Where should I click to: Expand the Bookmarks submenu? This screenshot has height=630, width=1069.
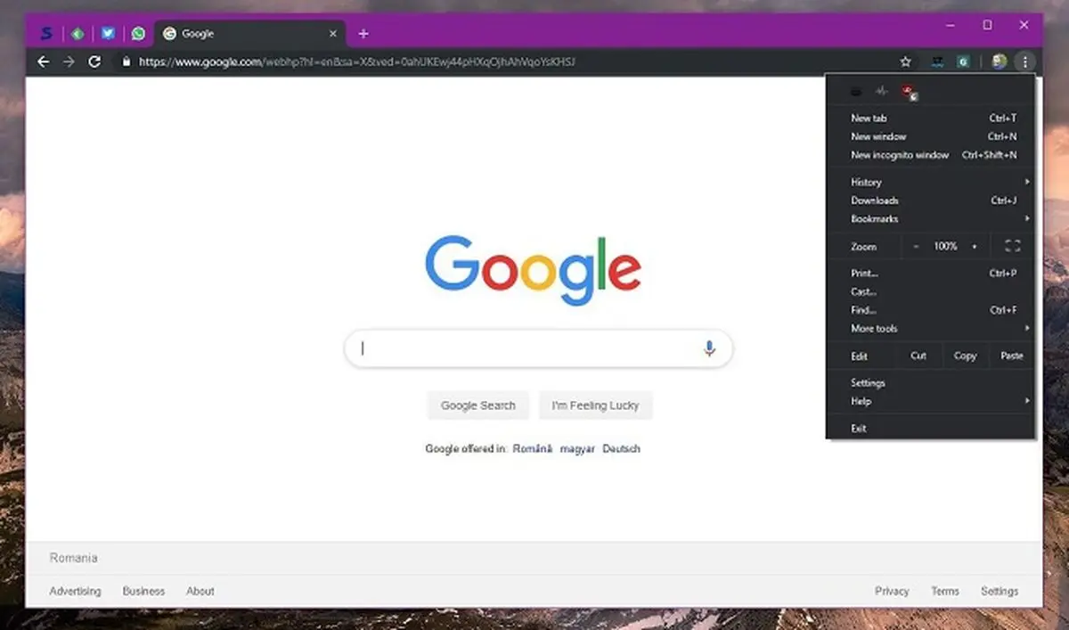pyautogui.click(x=931, y=218)
